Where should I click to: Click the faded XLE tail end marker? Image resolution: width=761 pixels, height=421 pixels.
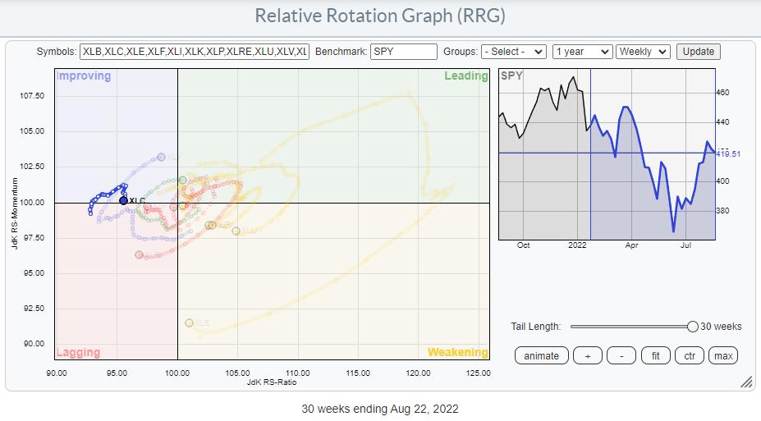pyautogui.click(x=190, y=323)
